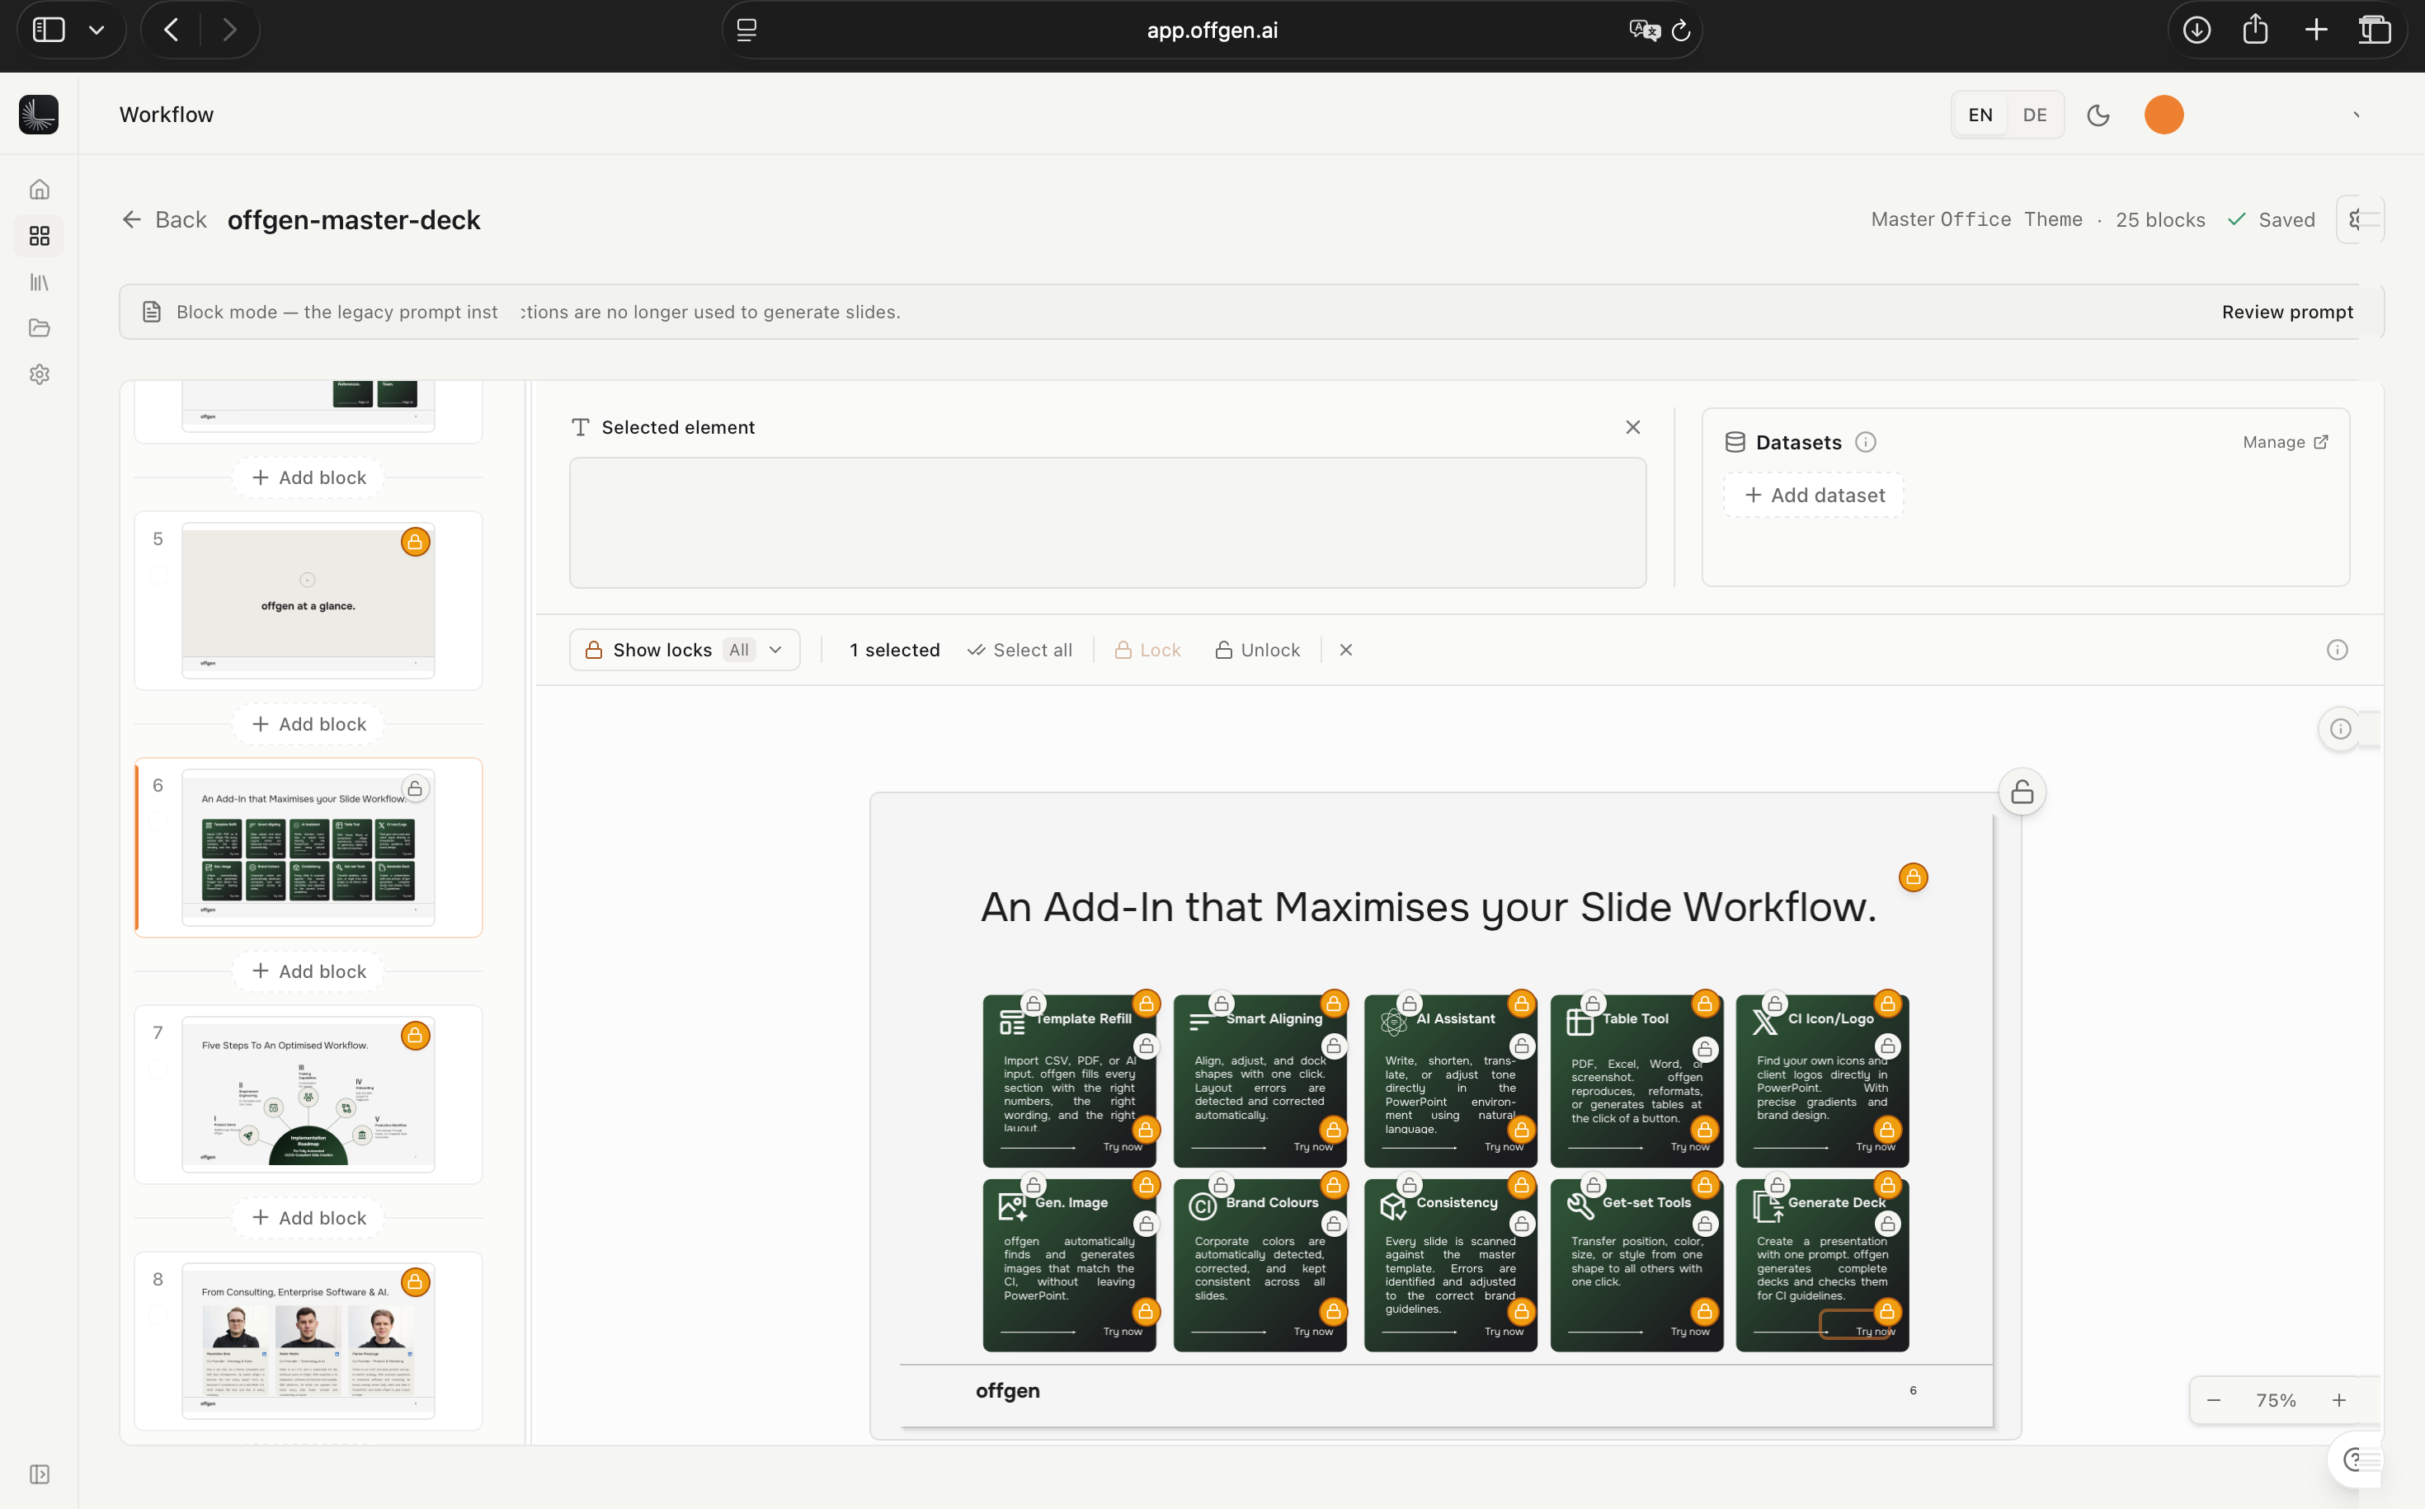This screenshot has height=1509, width=2425.
Task: Toggle orange lock at Generate Deck card corner
Action: (x=1887, y=1186)
